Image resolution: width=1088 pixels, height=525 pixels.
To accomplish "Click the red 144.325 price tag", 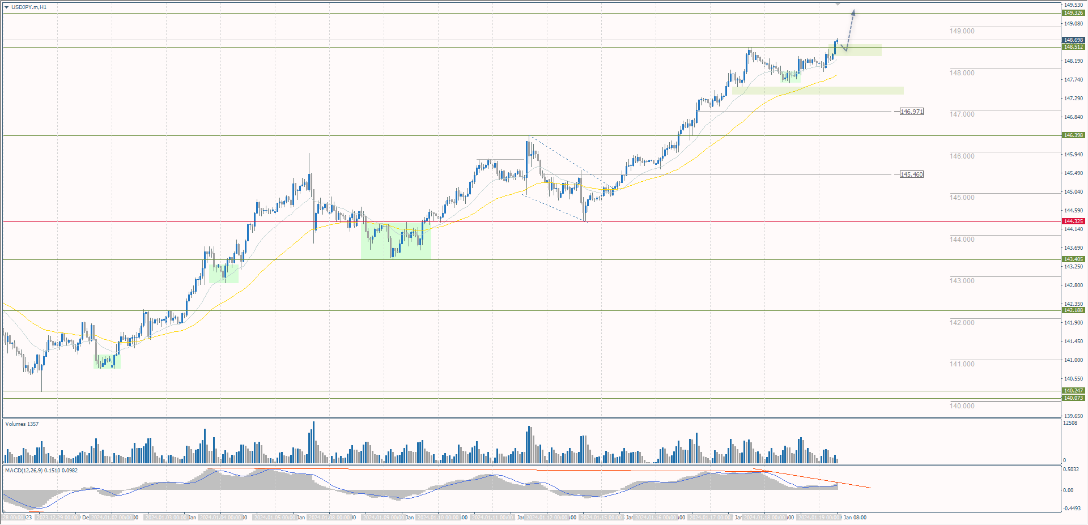I will (1073, 221).
